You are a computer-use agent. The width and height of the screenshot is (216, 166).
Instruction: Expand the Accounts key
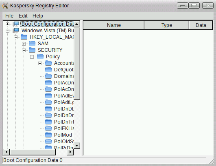click(x=40, y=63)
